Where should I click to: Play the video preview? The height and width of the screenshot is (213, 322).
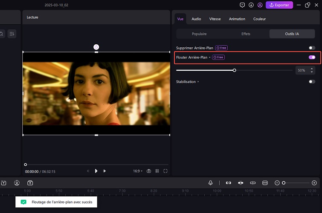pos(96,171)
